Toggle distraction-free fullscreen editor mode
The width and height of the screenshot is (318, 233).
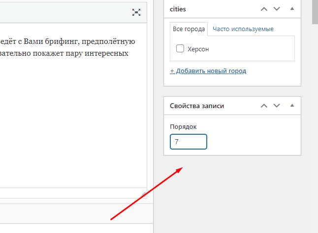click(x=136, y=12)
